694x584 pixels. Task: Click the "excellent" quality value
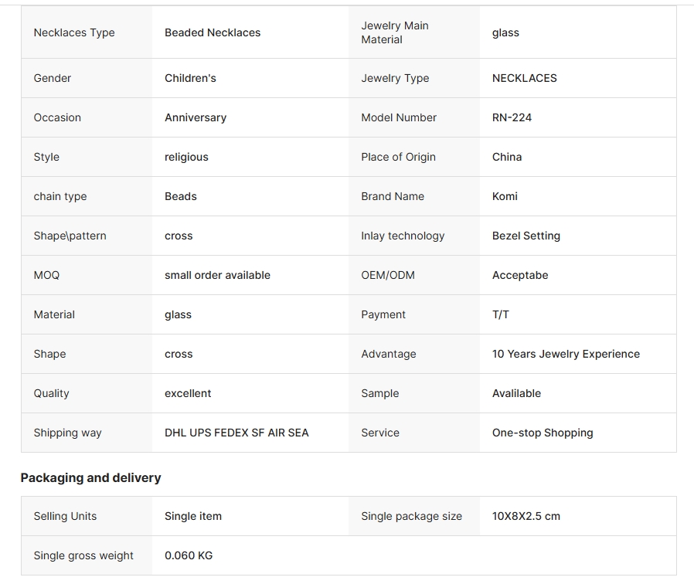[x=188, y=393]
